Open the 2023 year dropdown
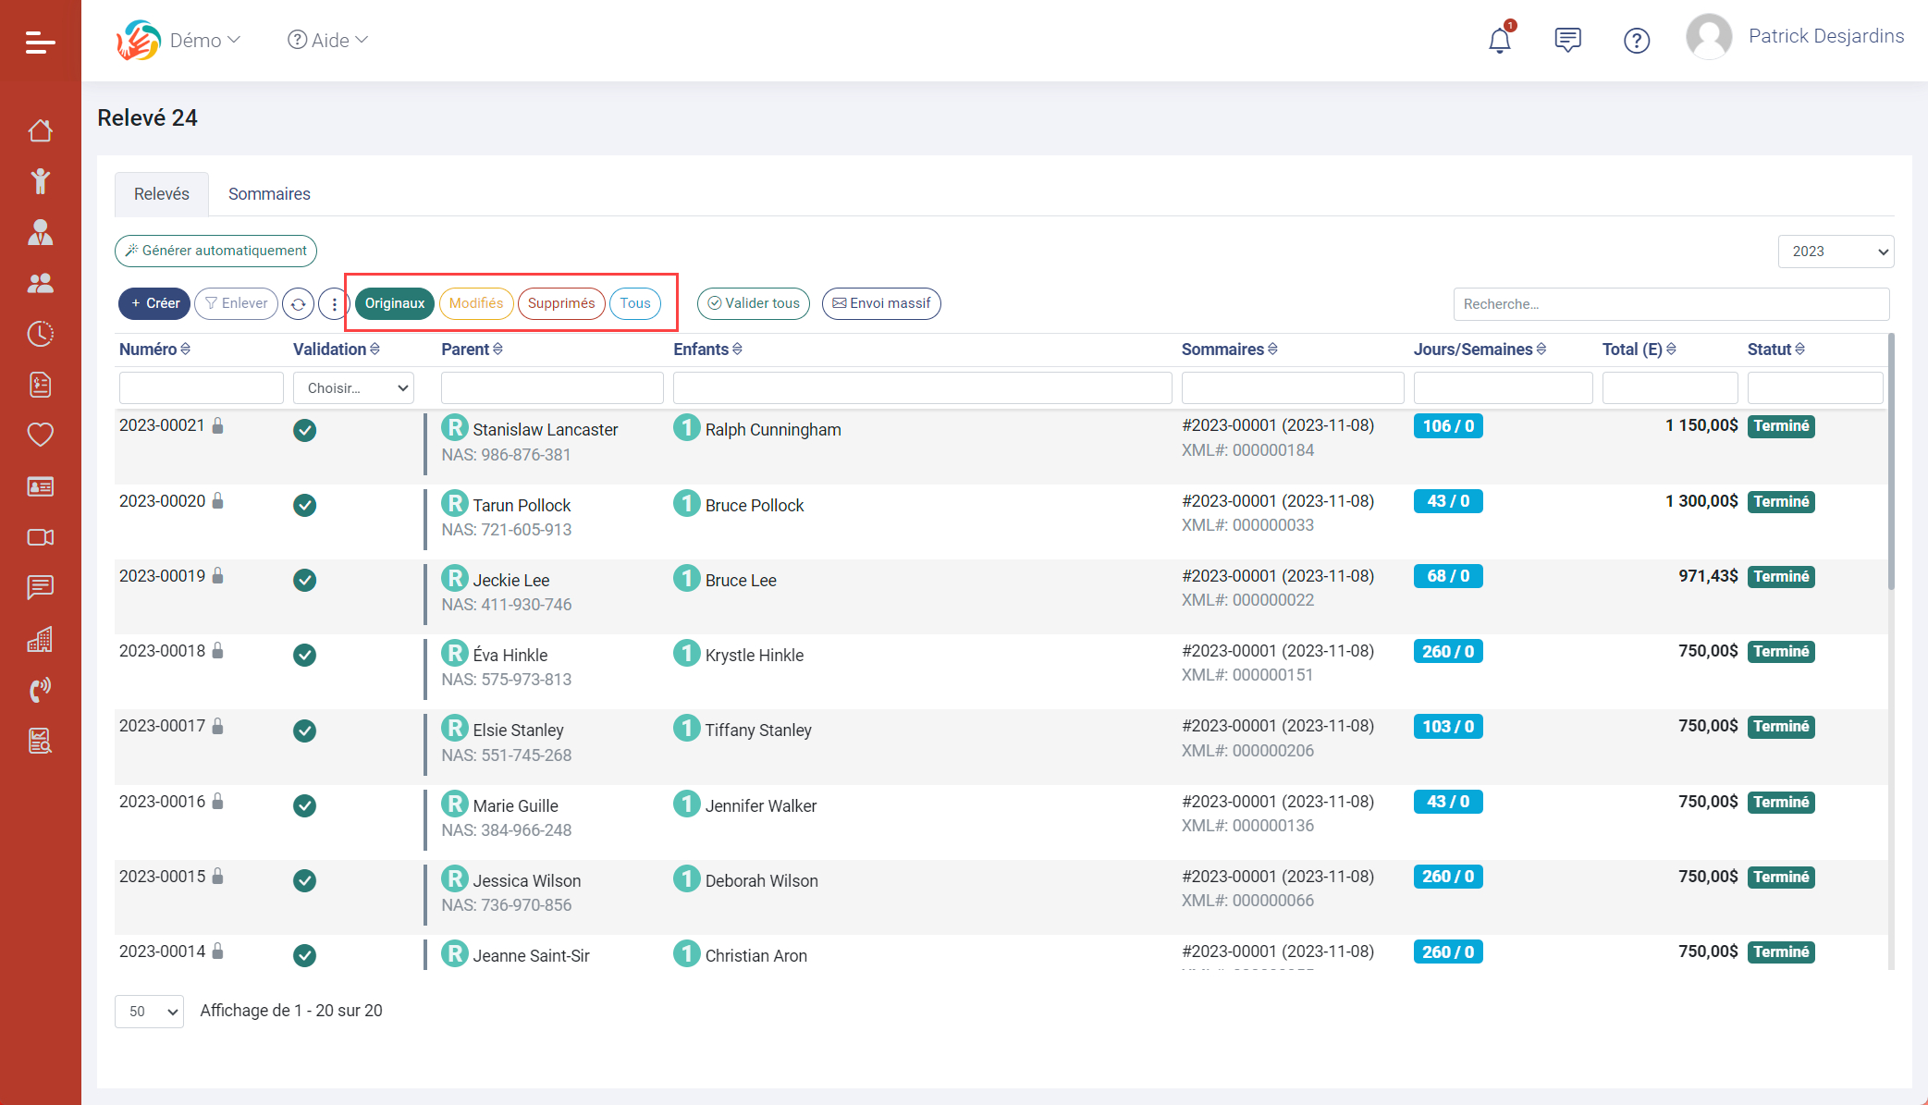The height and width of the screenshot is (1105, 1928). (x=1835, y=252)
